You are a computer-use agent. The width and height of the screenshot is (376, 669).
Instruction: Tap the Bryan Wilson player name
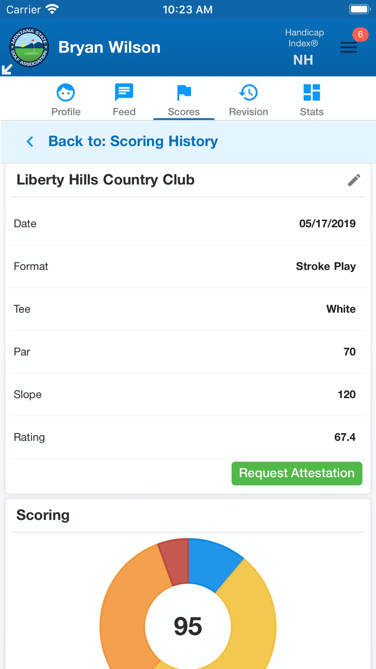109,47
